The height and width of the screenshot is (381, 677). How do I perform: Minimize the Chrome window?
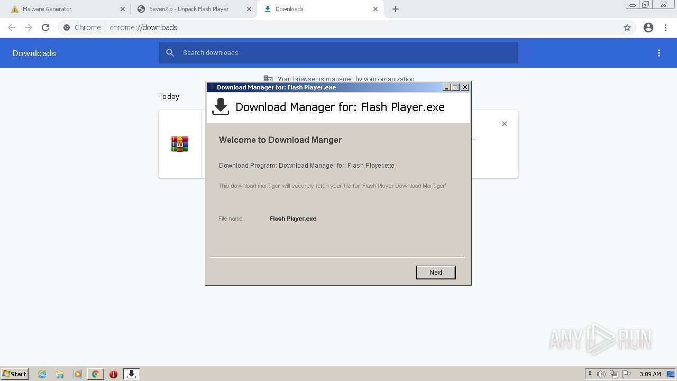[633, 4]
